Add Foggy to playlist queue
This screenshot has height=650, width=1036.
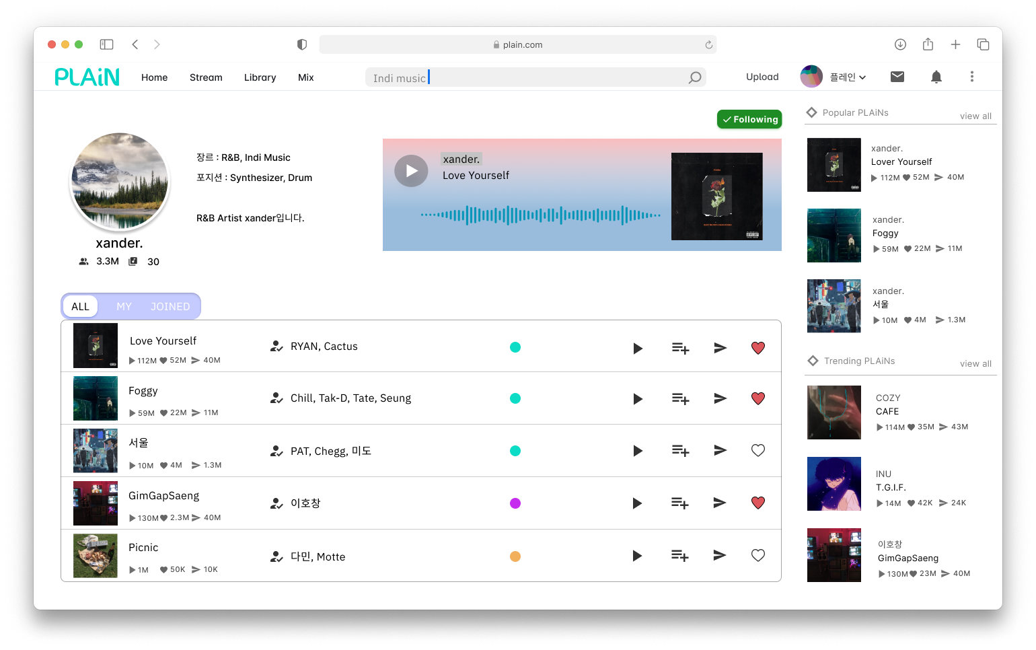click(680, 399)
